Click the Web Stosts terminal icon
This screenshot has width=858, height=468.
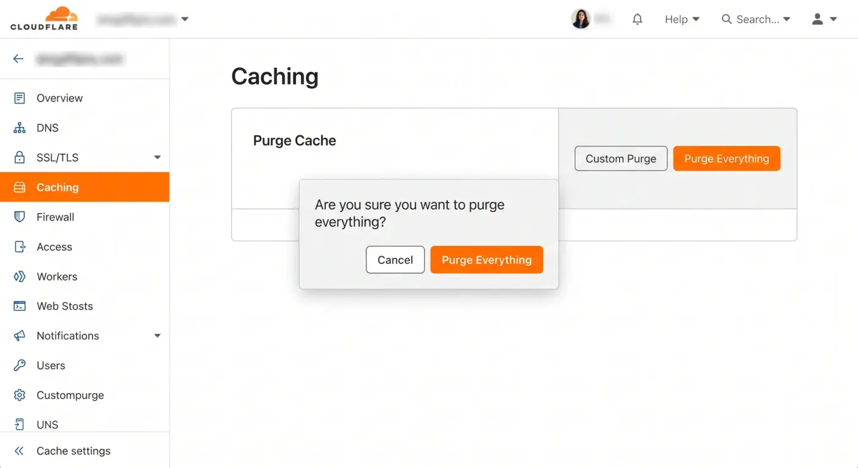point(20,306)
